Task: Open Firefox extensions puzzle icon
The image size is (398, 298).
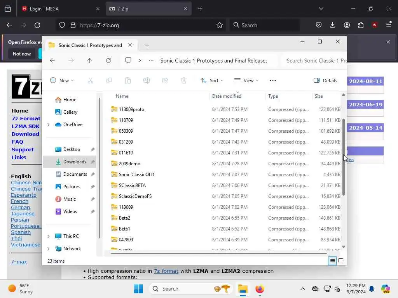Action: coord(361,25)
